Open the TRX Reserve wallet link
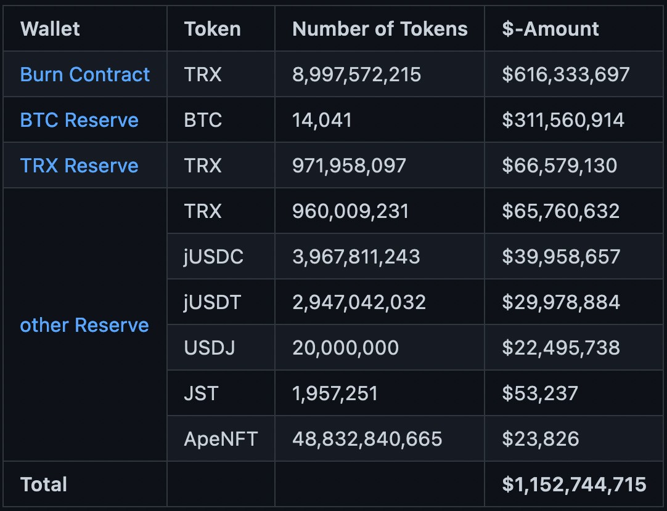667x511 pixels. 79,166
